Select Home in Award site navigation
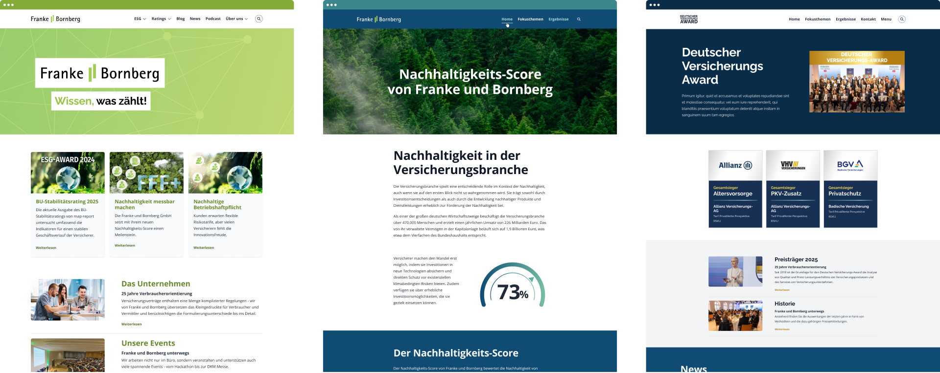 [794, 19]
